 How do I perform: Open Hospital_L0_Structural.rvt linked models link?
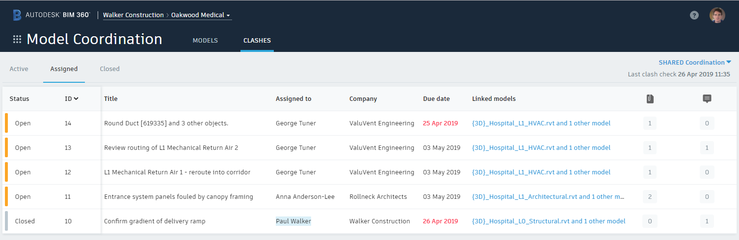point(549,221)
